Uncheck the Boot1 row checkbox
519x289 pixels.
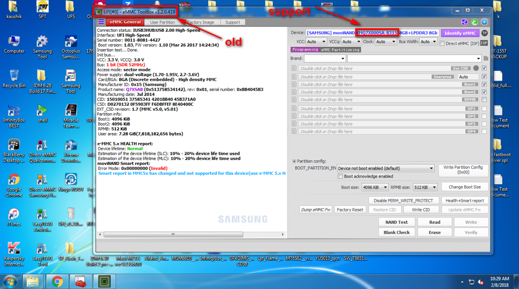[484, 84]
